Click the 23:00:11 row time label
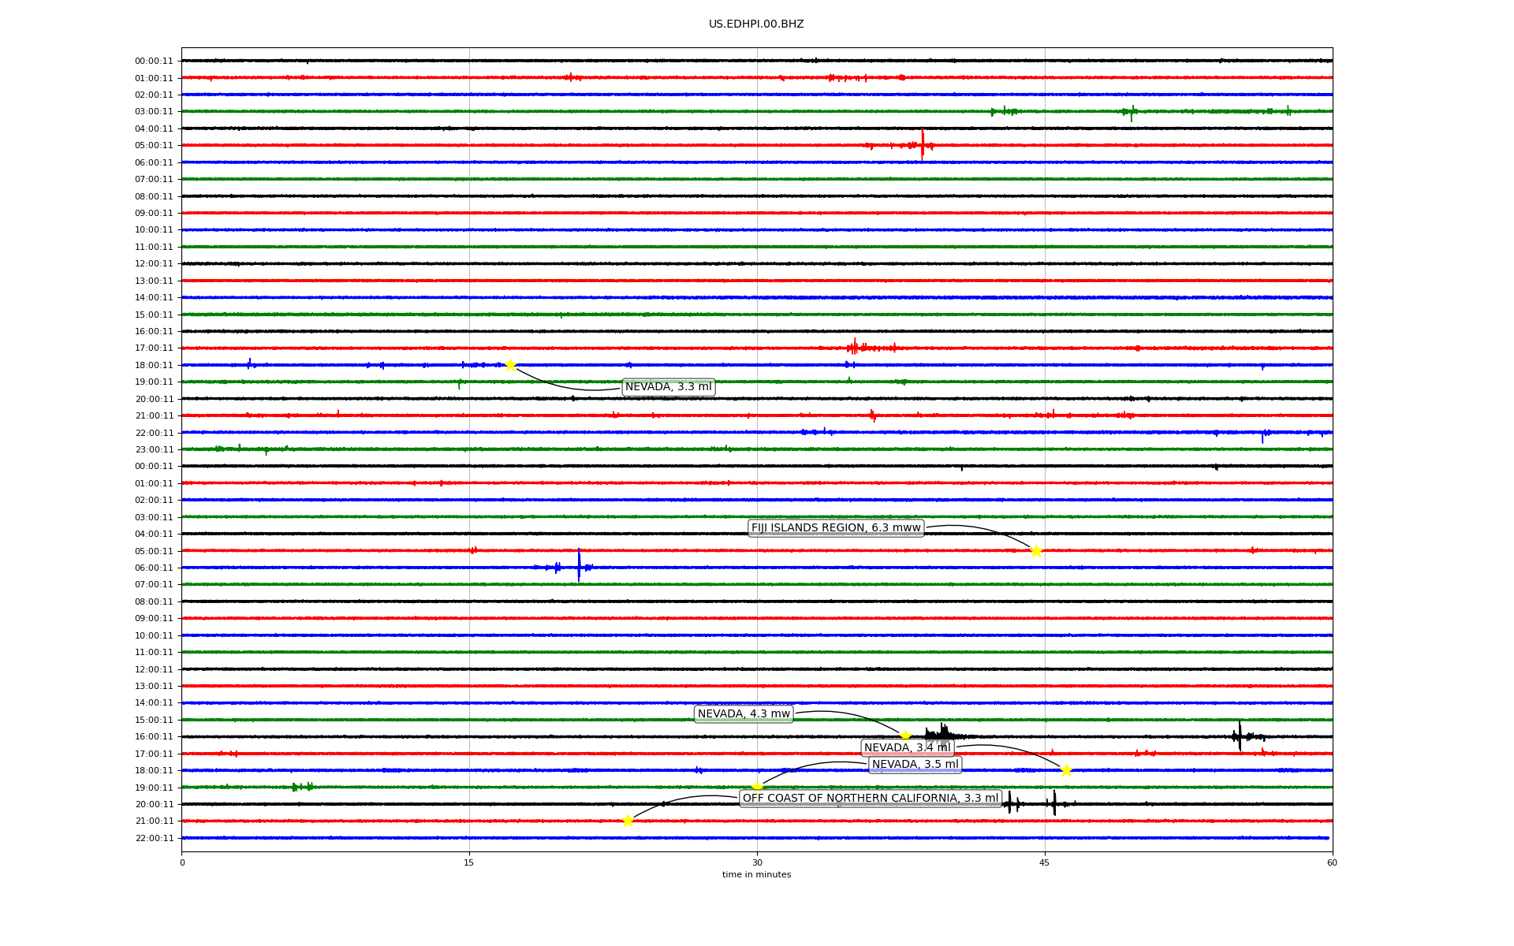 (x=154, y=450)
